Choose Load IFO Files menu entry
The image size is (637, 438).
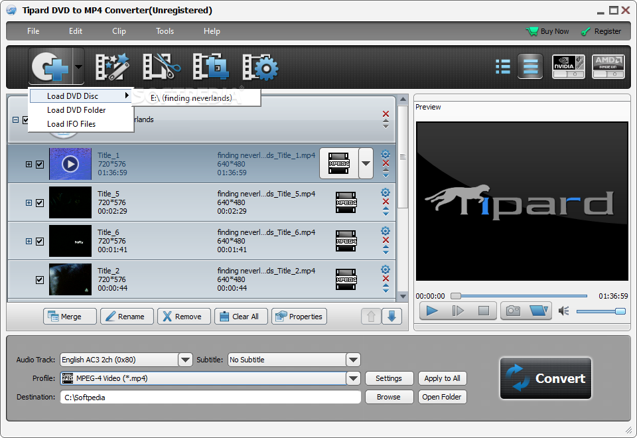[80, 124]
